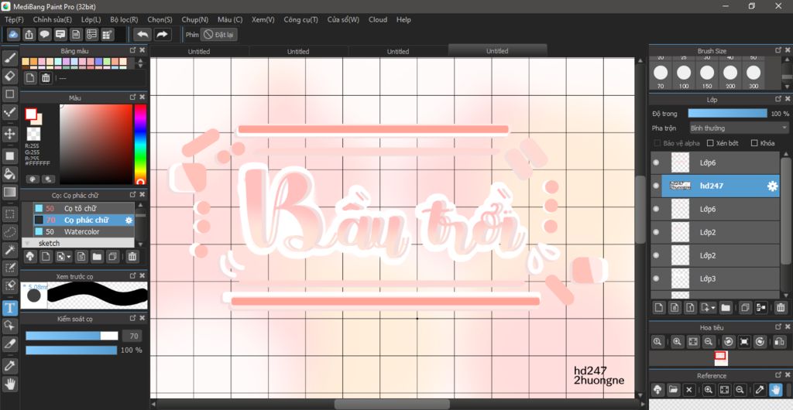Click the Undo arrow in toolbar

(142, 34)
